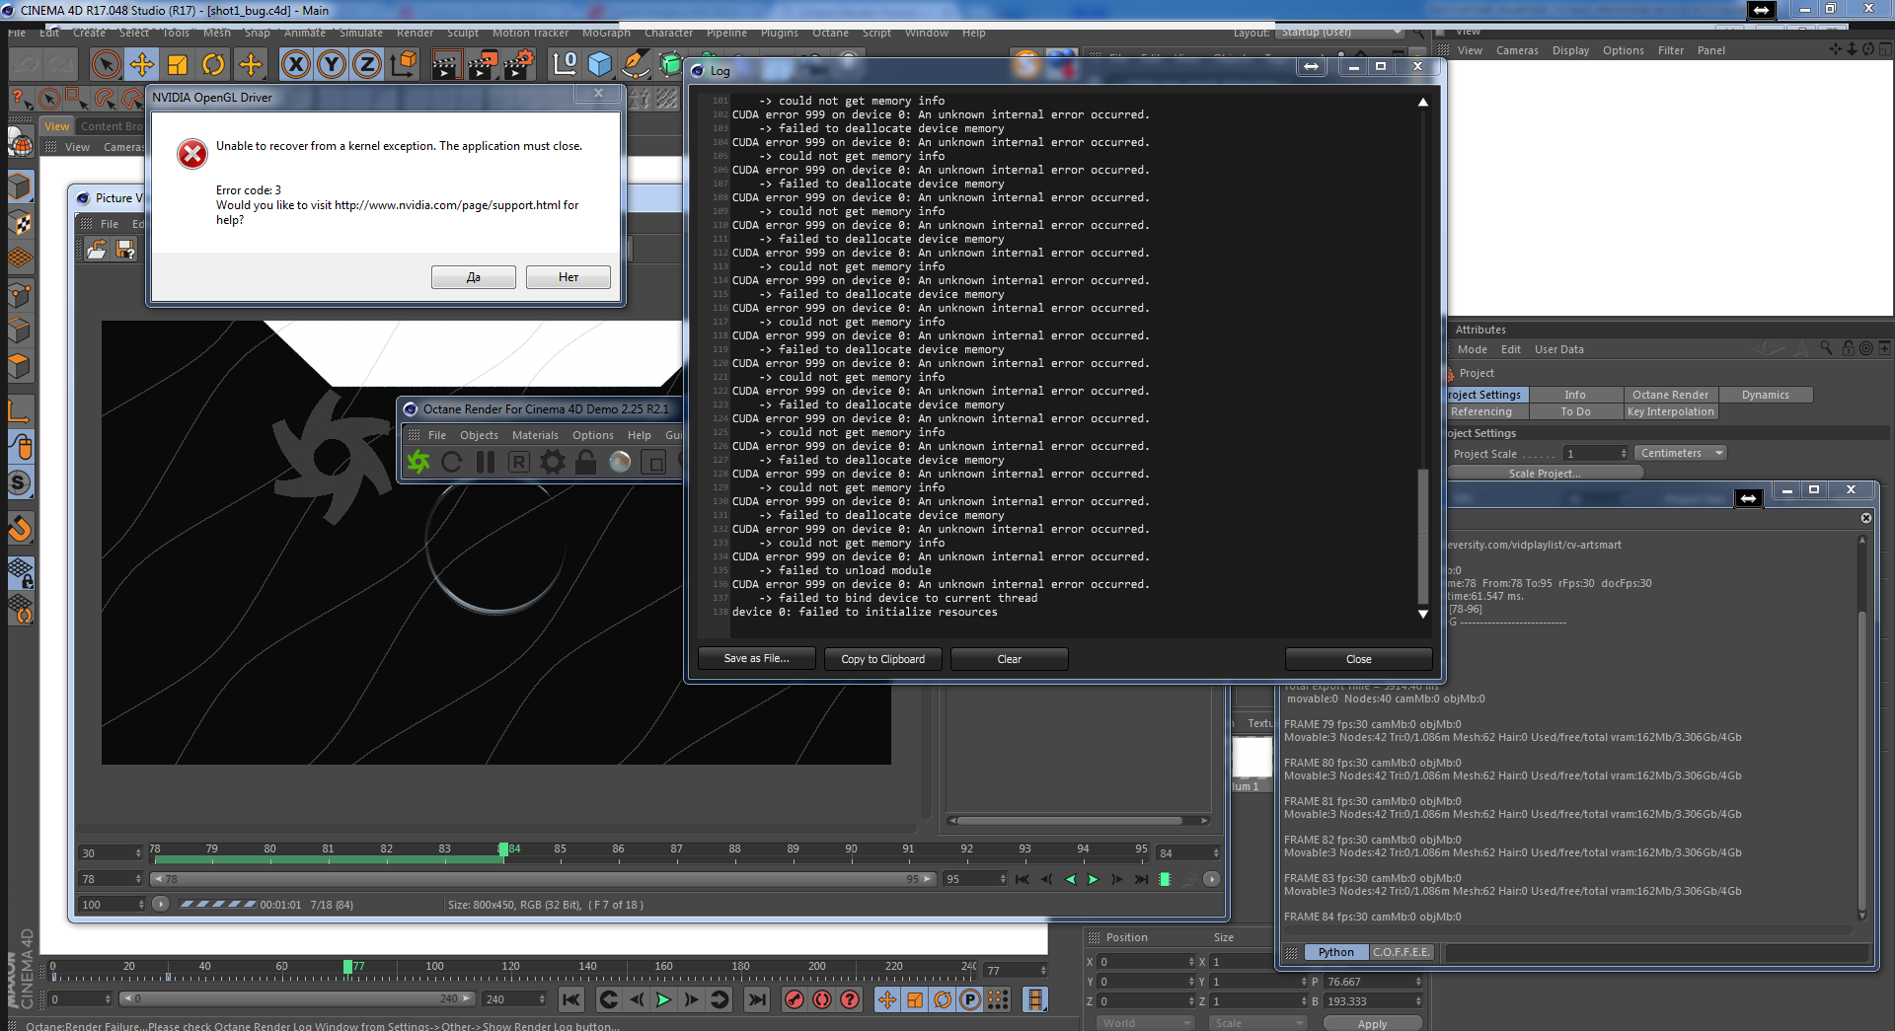The image size is (1895, 1031).
Task: Go to start of main timeline
Action: (x=571, y=999)
